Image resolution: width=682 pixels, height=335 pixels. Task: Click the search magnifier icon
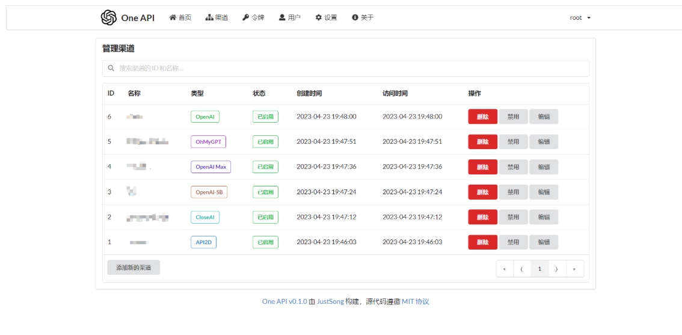click(111, 69)
